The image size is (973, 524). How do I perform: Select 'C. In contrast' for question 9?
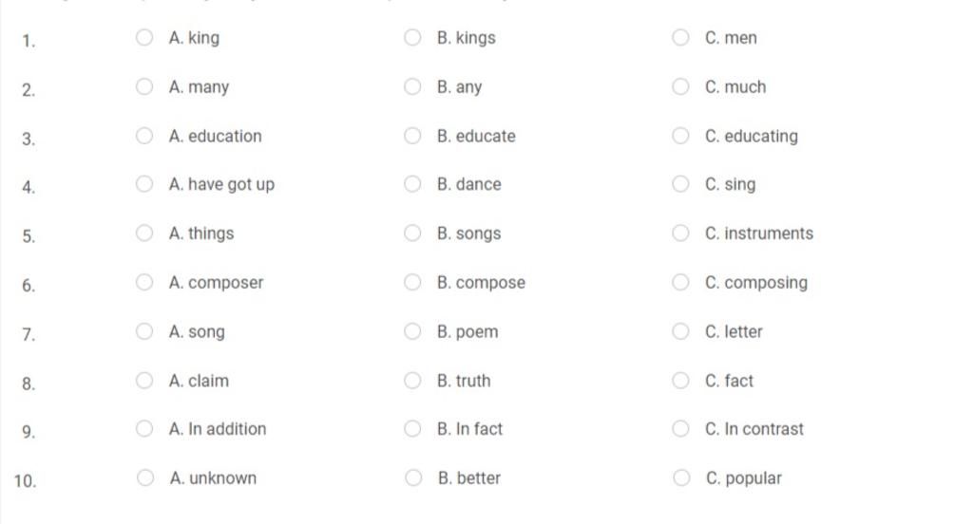(680, 428)
